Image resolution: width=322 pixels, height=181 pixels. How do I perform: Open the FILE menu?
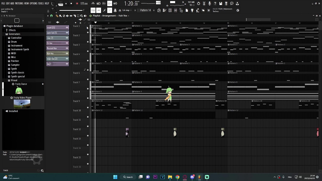tap(3, 4)
